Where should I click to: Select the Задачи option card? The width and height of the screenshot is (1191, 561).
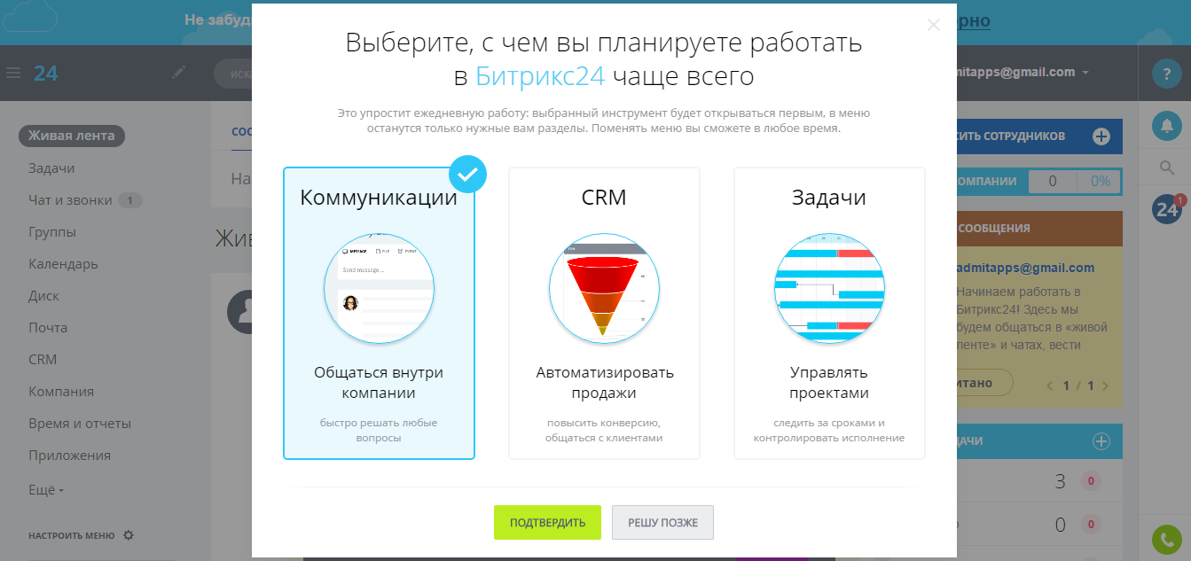[829, 312]
